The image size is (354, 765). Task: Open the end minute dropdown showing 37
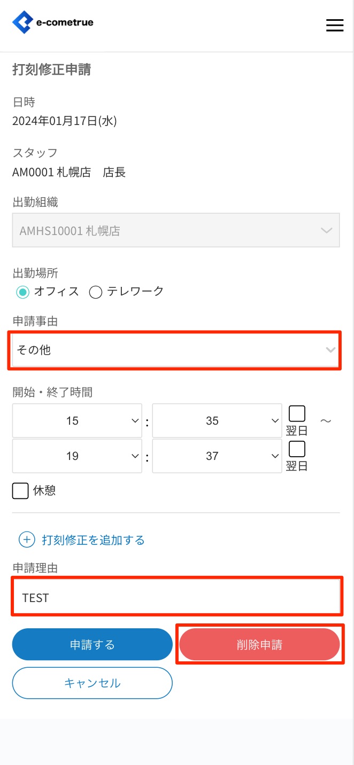click(x=217, y=456)
